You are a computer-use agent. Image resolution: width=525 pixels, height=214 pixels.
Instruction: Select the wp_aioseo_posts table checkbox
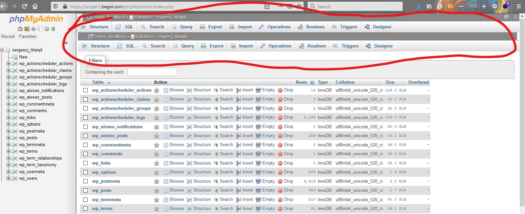[x=86, y=136]
